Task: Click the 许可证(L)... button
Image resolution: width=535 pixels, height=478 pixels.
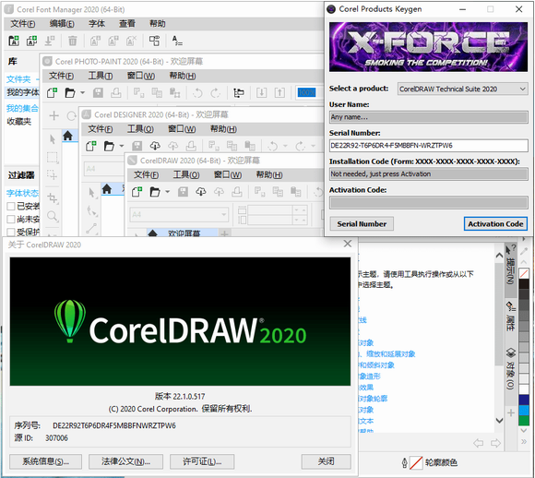Action: 202,461
